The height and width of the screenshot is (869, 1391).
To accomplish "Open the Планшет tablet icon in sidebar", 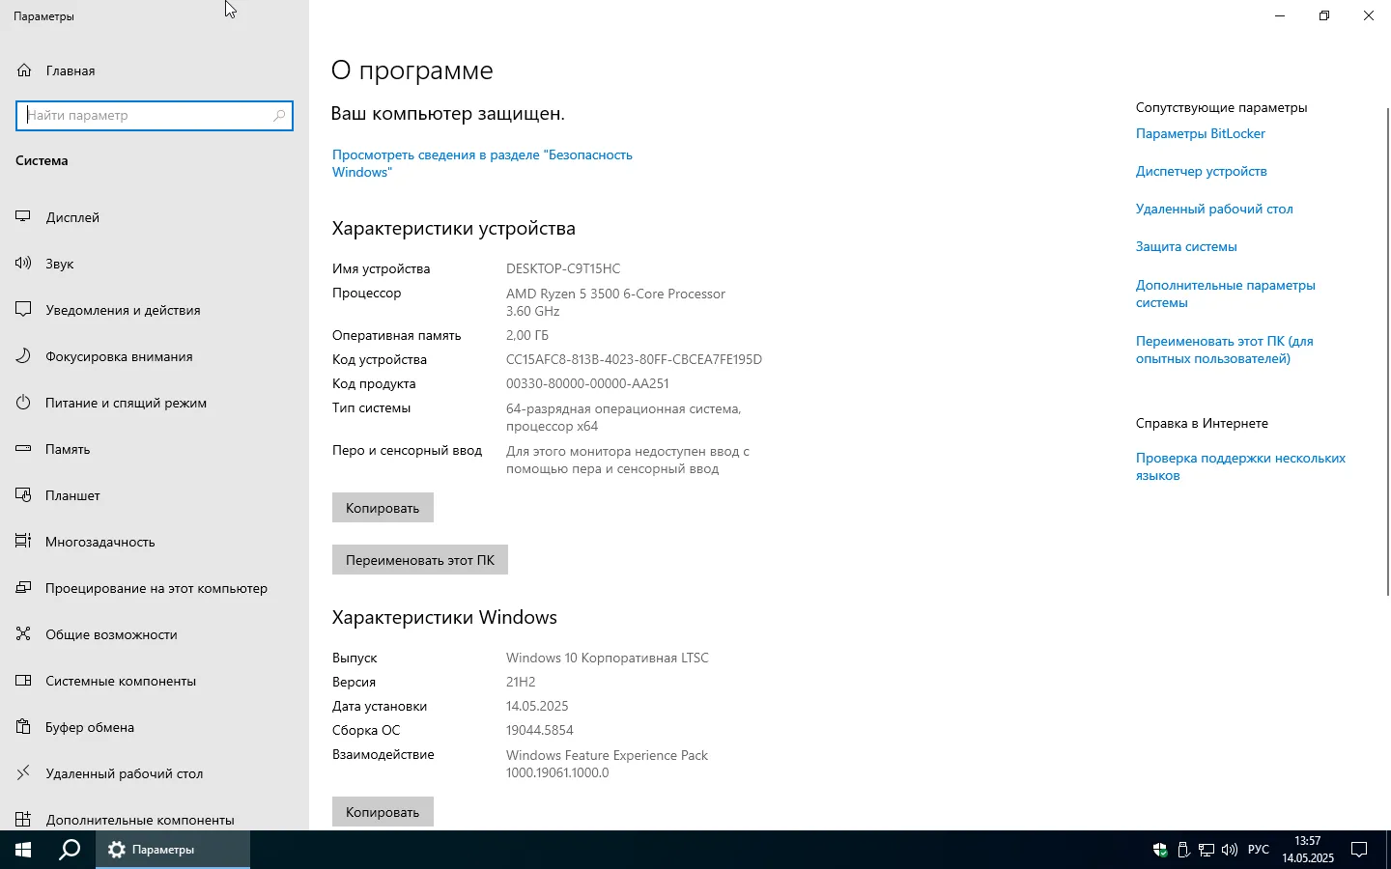I will [x=24, y=495].
